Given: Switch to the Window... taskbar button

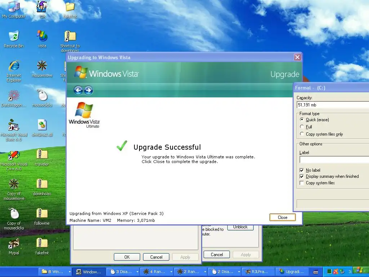Looking at the screenshot, I should click(89, 272).
